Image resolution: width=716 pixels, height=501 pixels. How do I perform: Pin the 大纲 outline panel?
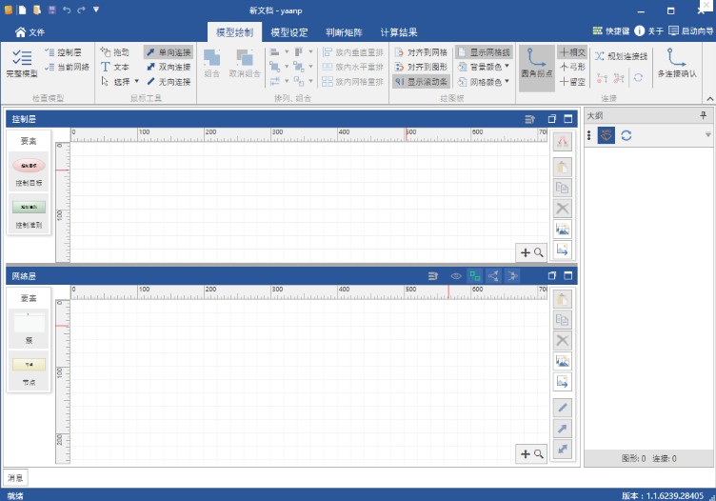pos(704,115)
